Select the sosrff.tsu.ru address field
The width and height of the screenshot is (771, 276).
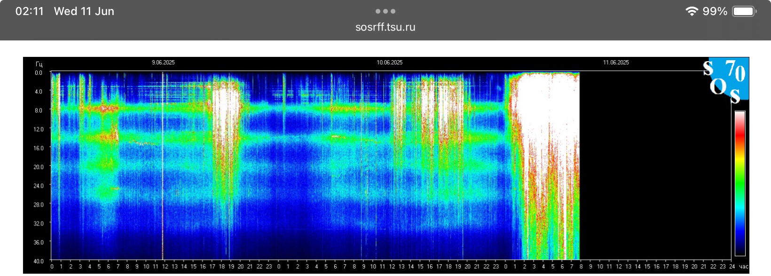tap(385, 27)
